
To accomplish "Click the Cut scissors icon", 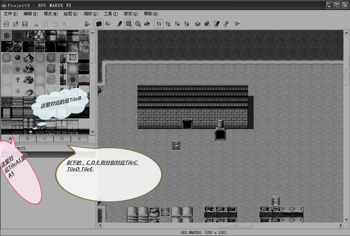I will (36, 24).
